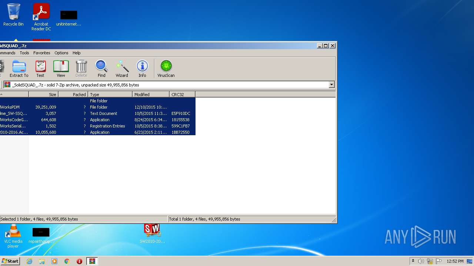Click the Extract To toolbar icon

click(x=19, y=69)
